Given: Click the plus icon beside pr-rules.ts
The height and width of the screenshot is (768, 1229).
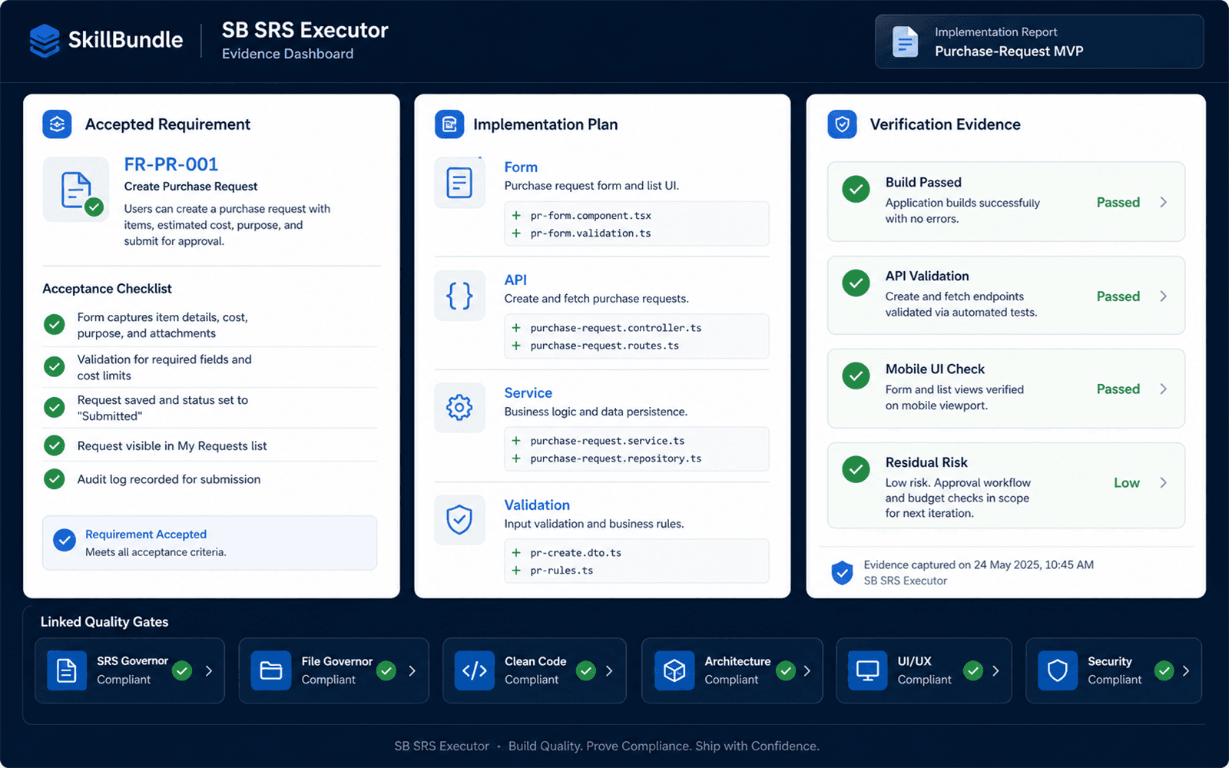Looking at the screenshot, I should [516, 571].
